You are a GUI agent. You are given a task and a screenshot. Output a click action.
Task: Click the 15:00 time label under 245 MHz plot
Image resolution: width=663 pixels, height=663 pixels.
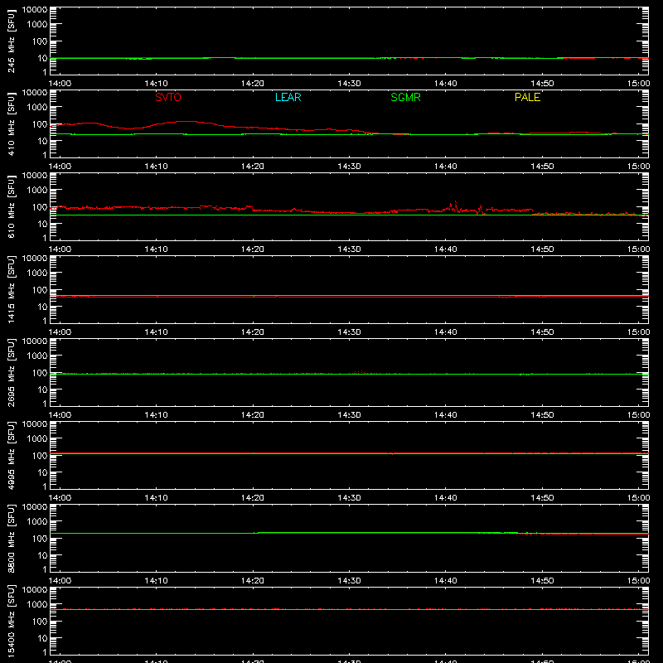pyautogui.click(x=638, y=84)
